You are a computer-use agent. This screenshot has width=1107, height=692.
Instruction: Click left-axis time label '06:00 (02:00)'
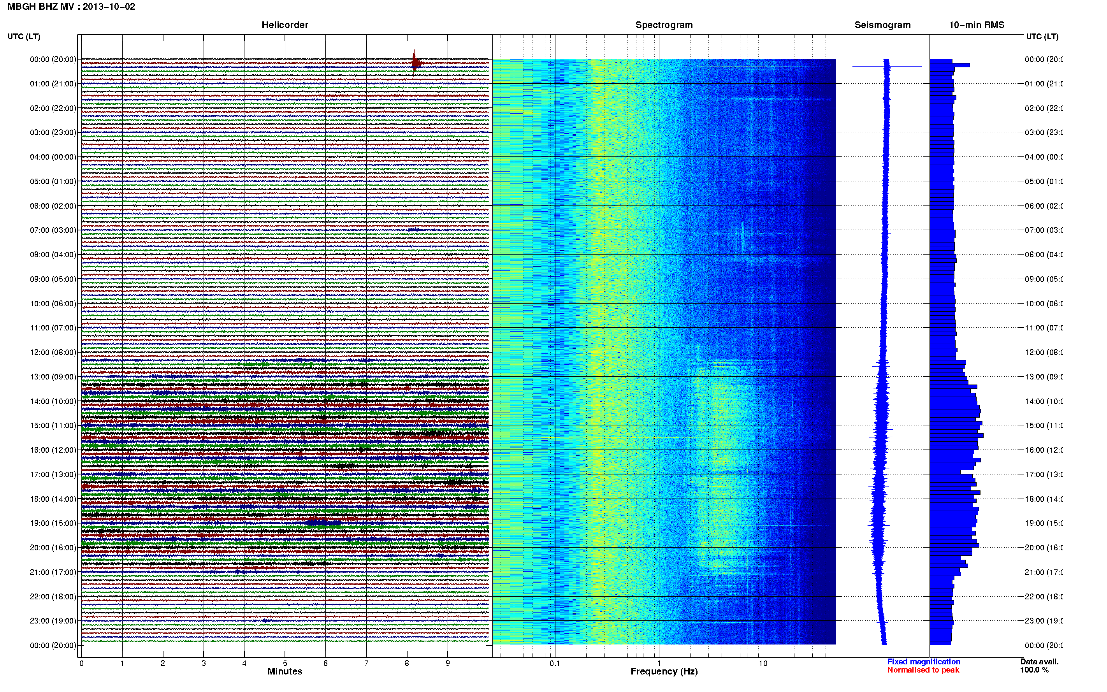click(53, 206)
